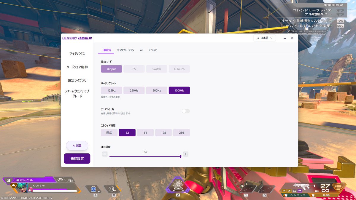Select マイデバイス in the sidebar
The height and width of the screenshot is (200, 356).
[x=77, y=54]
